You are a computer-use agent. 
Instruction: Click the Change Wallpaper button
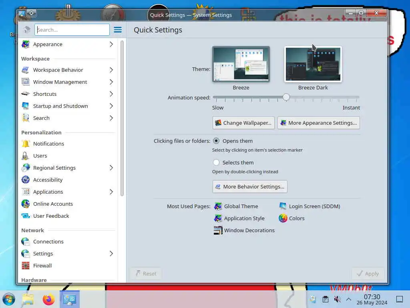tap(243, 123)
